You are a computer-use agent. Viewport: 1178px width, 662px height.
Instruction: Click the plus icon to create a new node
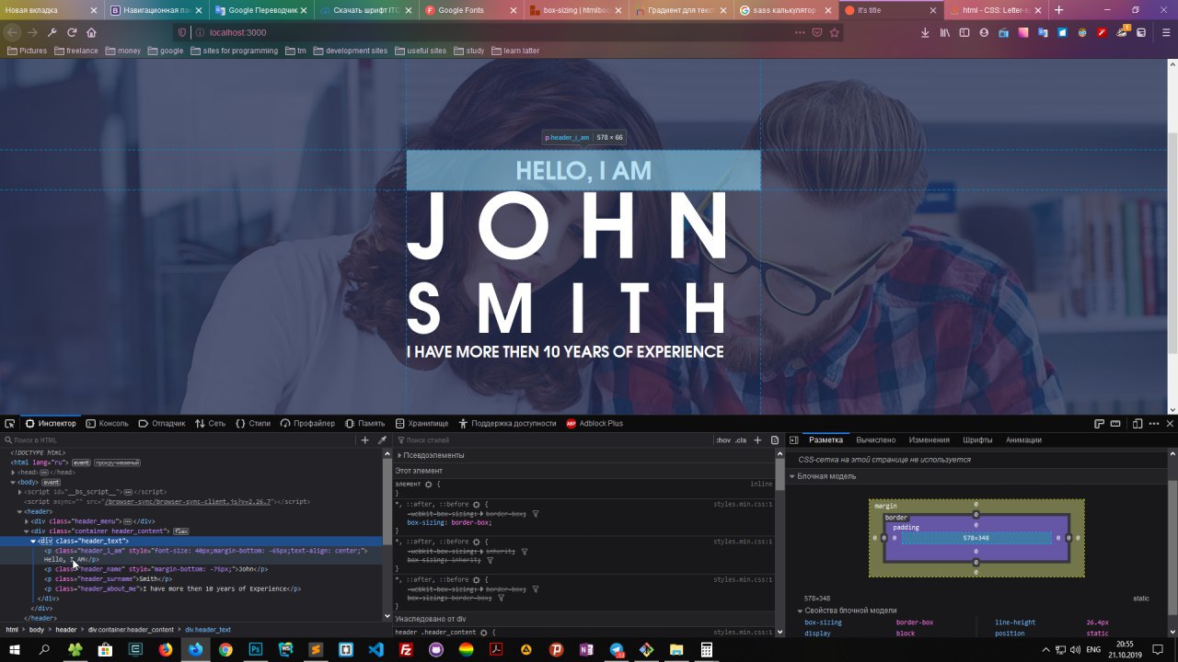(x=365, y=440)
